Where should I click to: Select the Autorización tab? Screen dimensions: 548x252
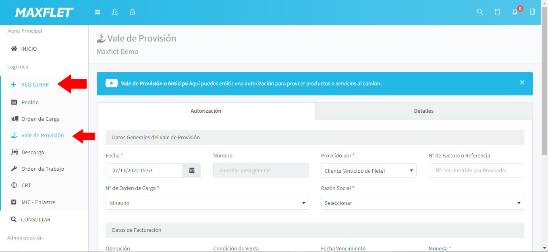click(x=206, y=111)
